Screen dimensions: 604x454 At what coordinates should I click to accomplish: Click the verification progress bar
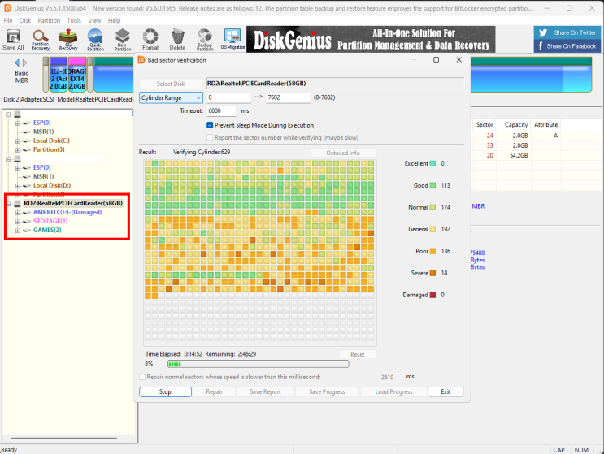pyautogui.click(x=258, y=364)
